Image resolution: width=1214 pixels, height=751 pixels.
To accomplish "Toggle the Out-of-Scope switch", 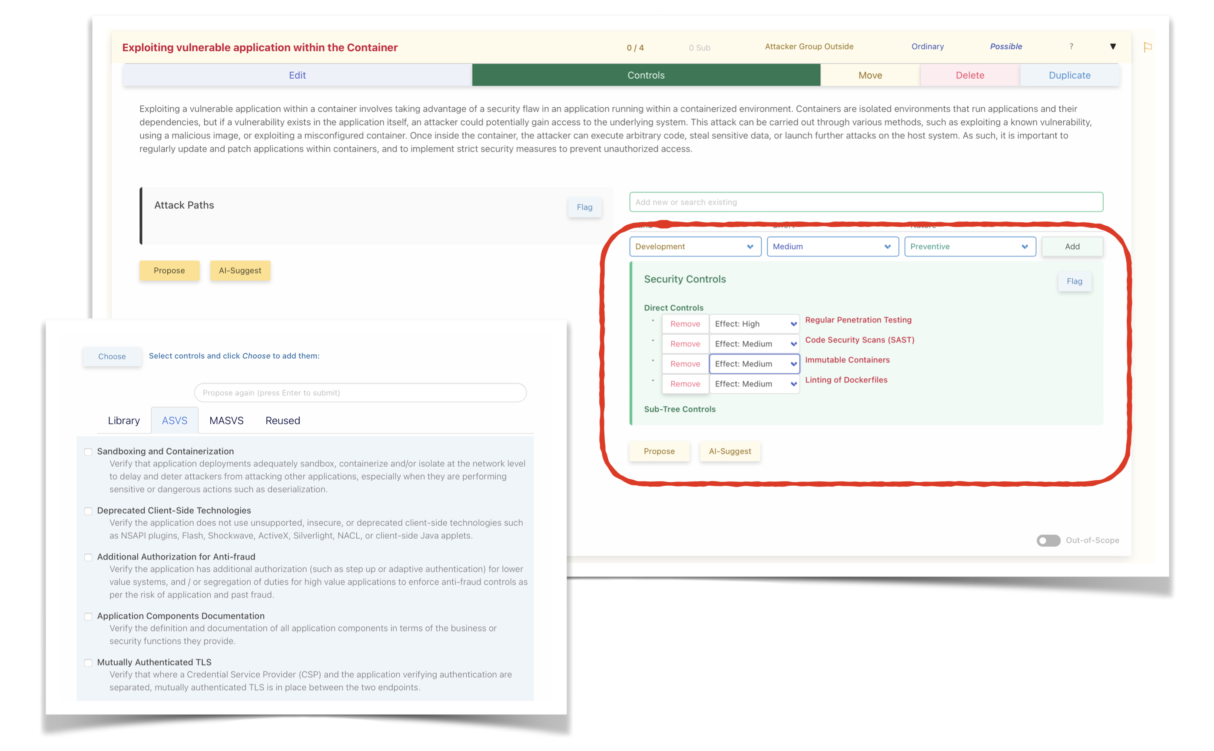I will (1048, 540).
